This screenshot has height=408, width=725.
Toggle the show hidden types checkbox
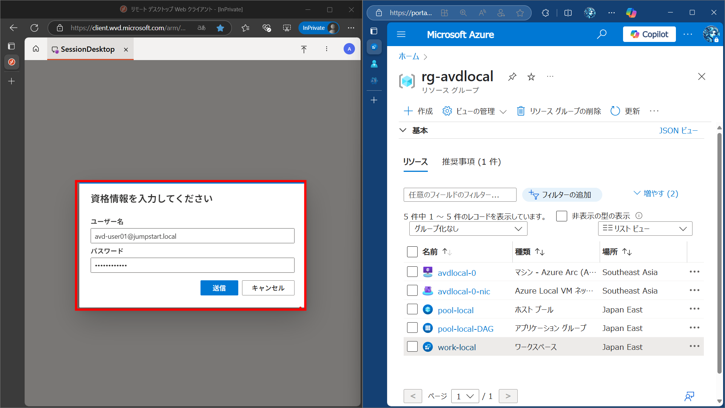pos(561,216)
